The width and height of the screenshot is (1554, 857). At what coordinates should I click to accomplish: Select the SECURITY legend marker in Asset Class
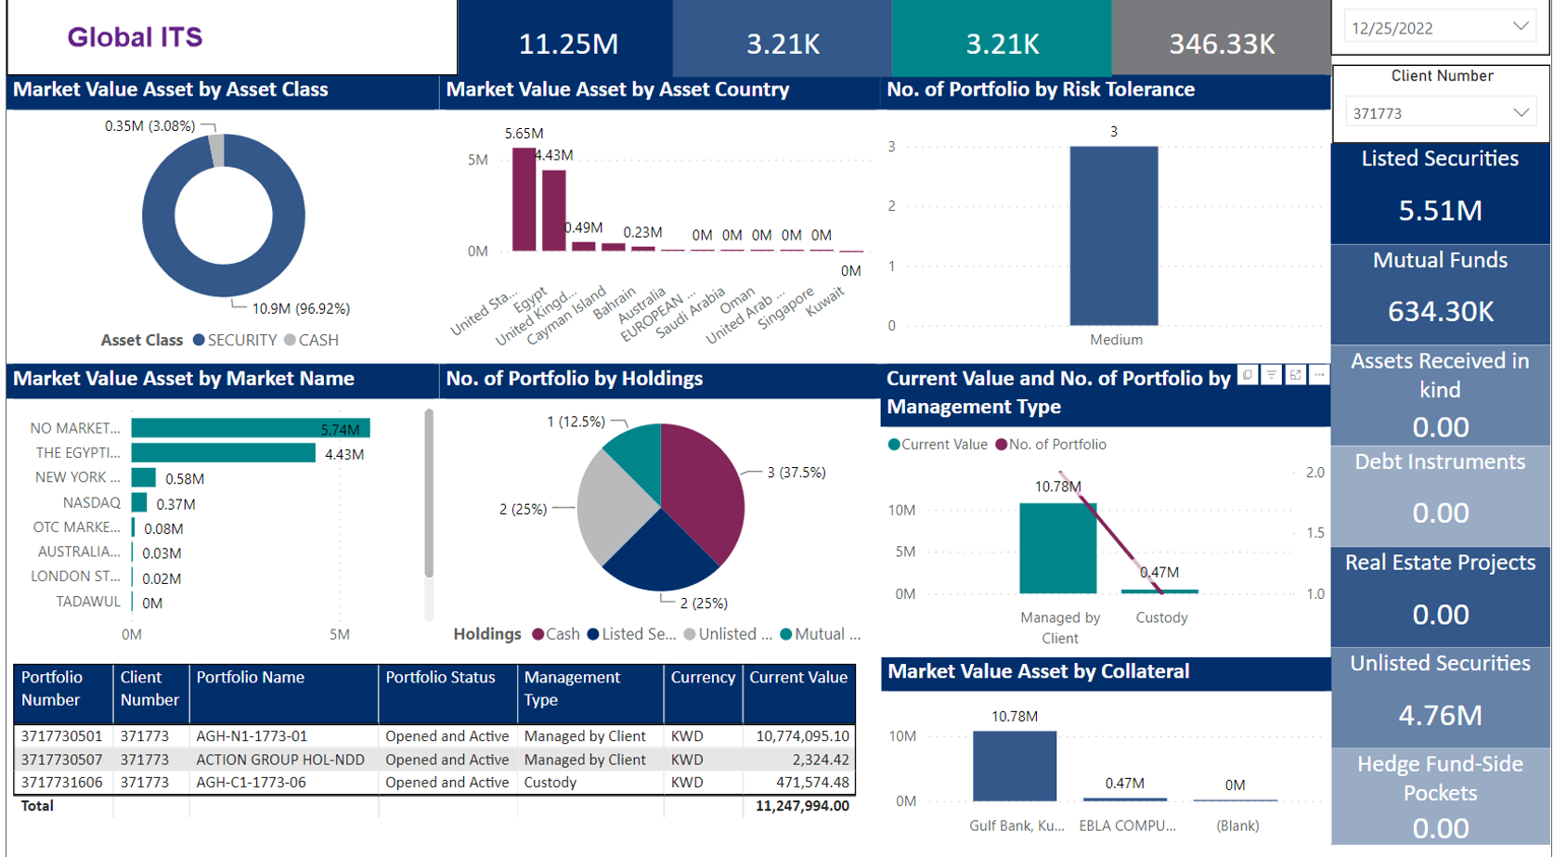pos(199,341)
